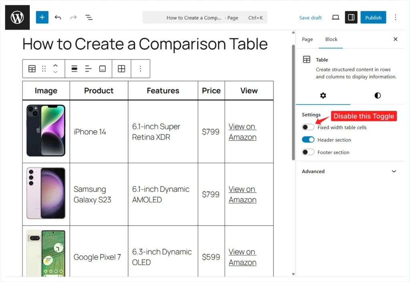Select the Block tab
The width and height of the screenshot is (410, 282).
point(331,39)
